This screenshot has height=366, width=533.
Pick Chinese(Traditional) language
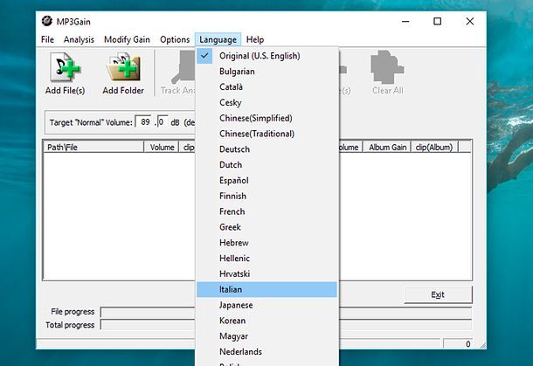(x=266, y=134)
